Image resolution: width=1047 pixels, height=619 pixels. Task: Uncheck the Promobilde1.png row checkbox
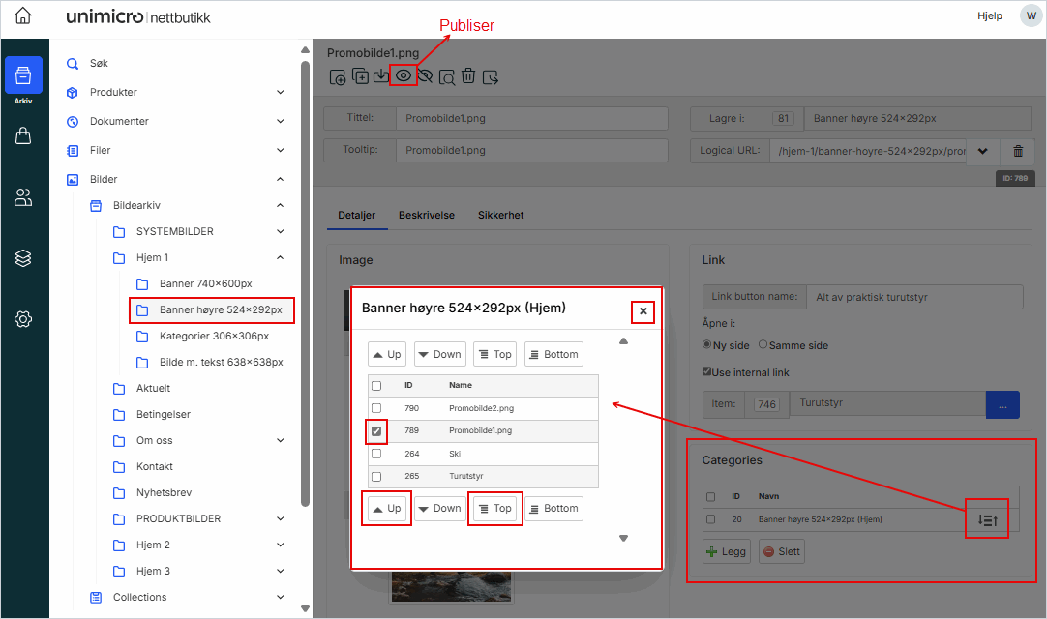pyautogui.click(x=376, y=430)
